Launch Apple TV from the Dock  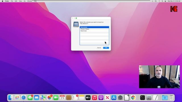(88, 97)
